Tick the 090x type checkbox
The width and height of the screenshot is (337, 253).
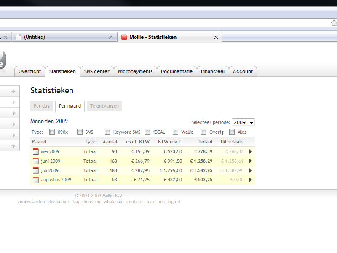click(x=52, y=132)
